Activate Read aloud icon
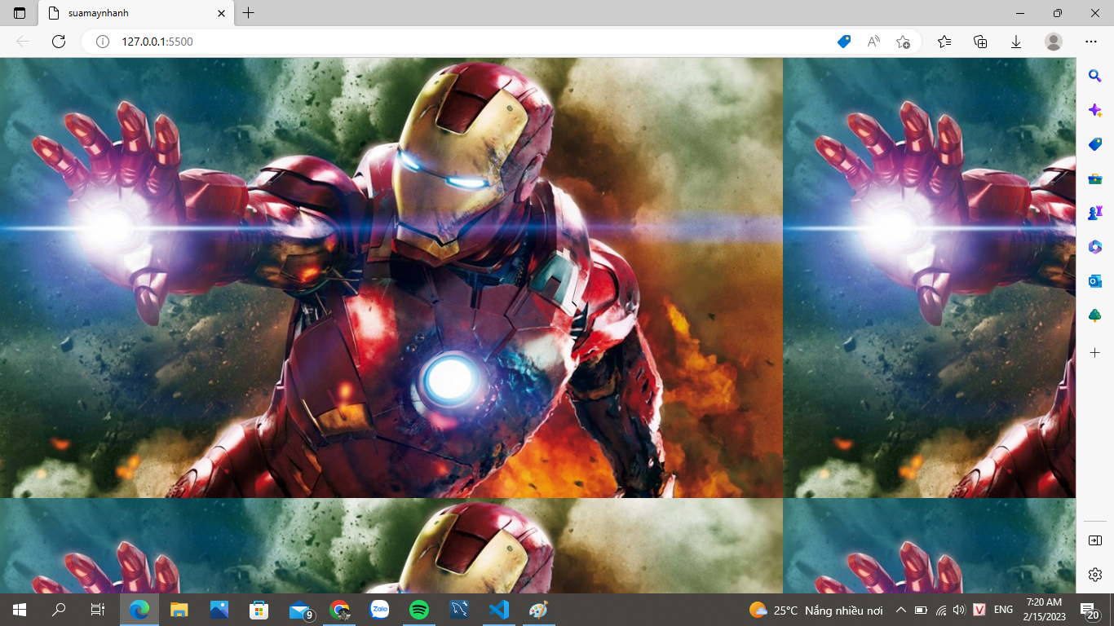Image resolution: width=1114 pixels, height=626 pixels. pos(873,42)
